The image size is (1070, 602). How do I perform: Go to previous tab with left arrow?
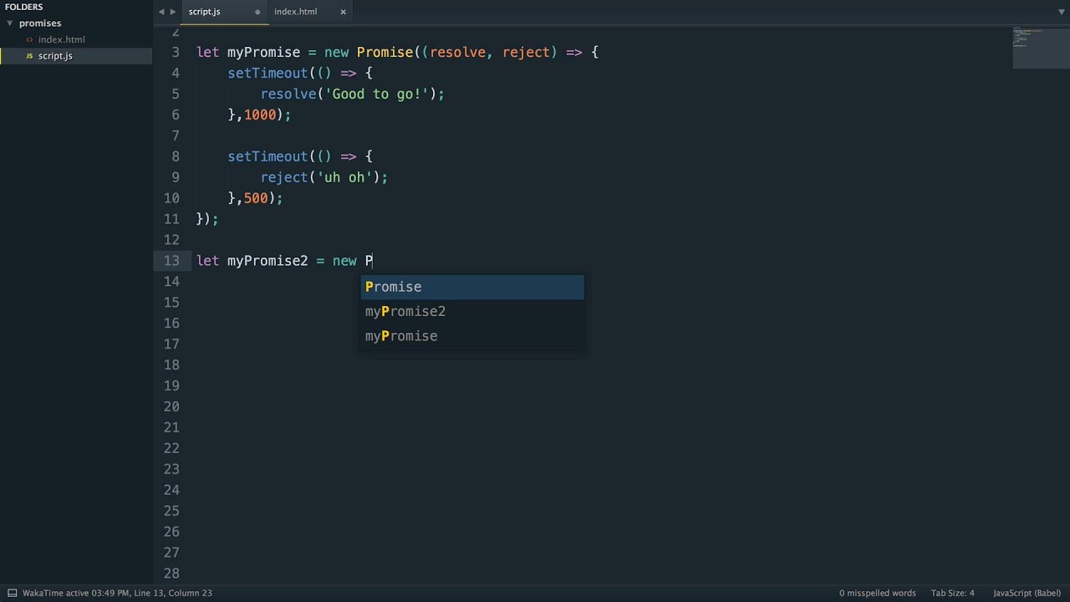click(161, 12)
